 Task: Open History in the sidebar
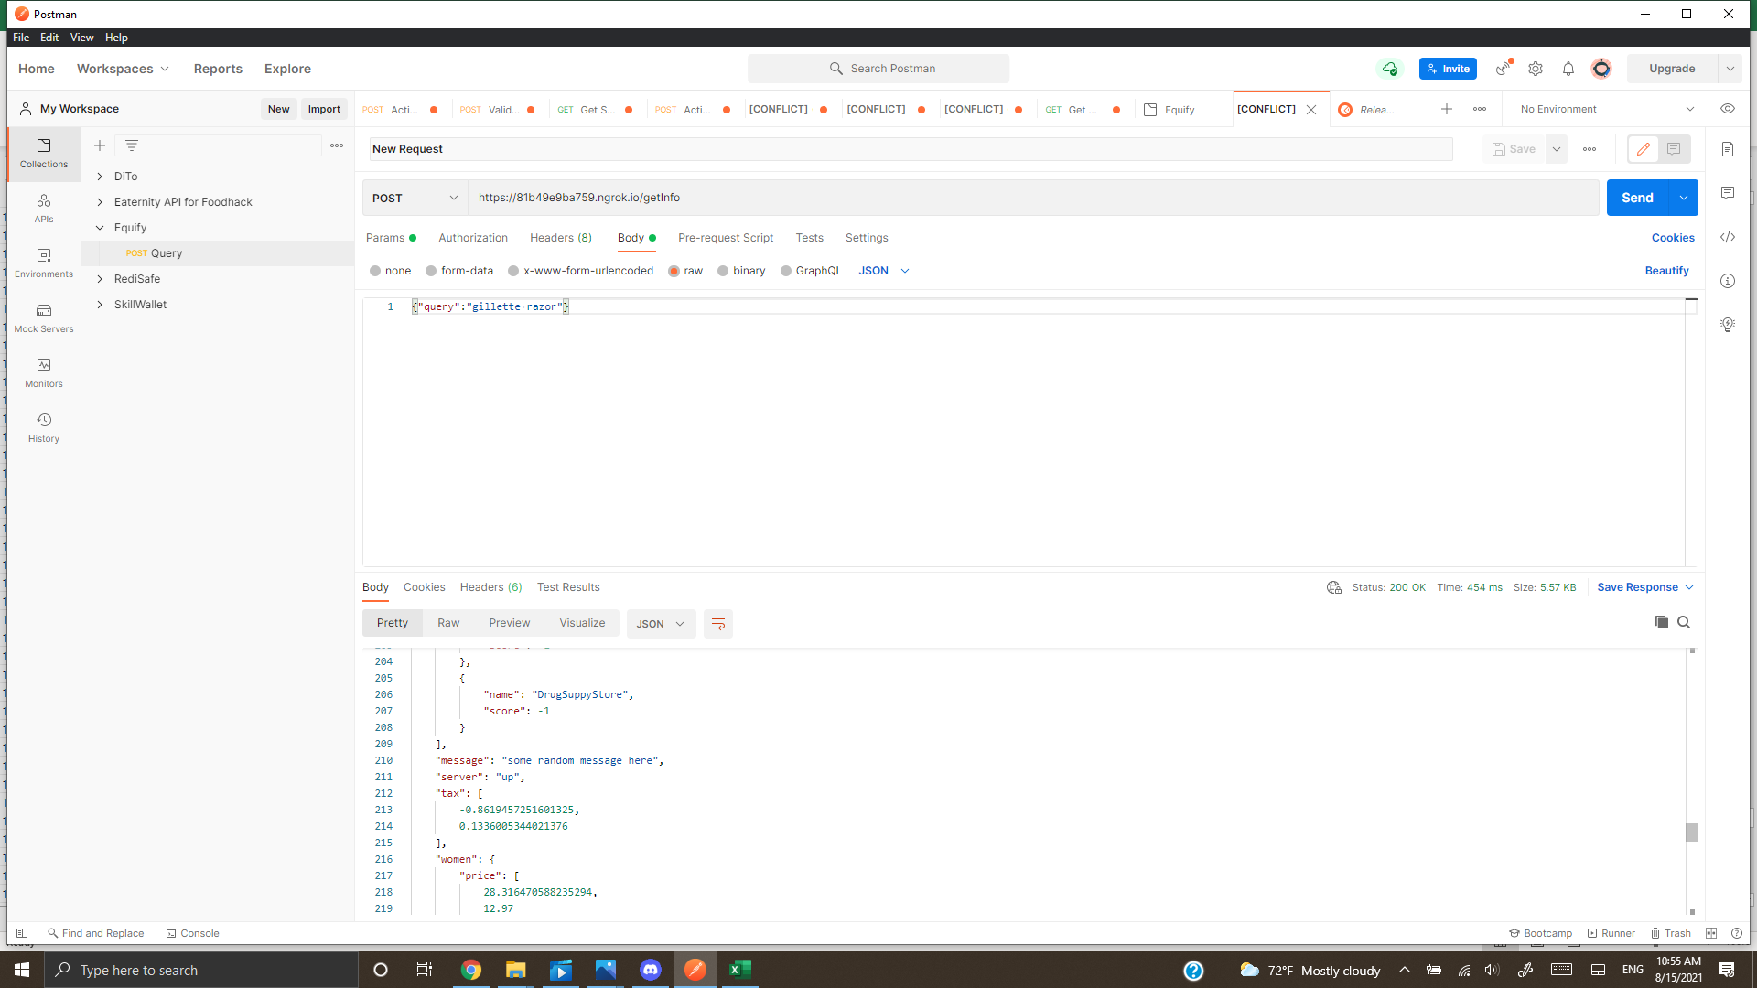(x=43, y=427)
